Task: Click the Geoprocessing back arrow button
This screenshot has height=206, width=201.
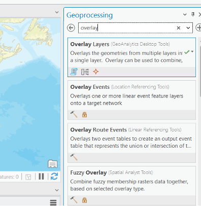Action: click(x=71, y=28)
